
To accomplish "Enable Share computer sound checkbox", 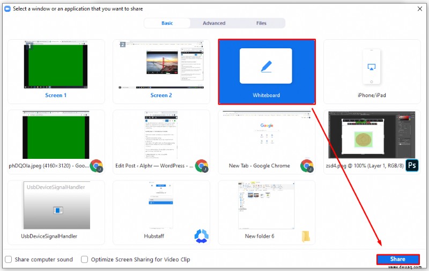I will 9,259.
